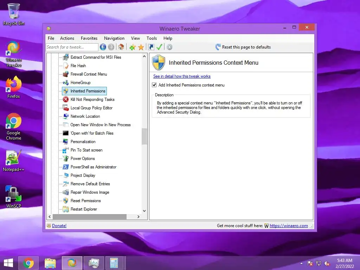Select Inherited Permissions tree item
Image resolution: width=360 pixels, height=270 pixels.
(x=84, y=91)
